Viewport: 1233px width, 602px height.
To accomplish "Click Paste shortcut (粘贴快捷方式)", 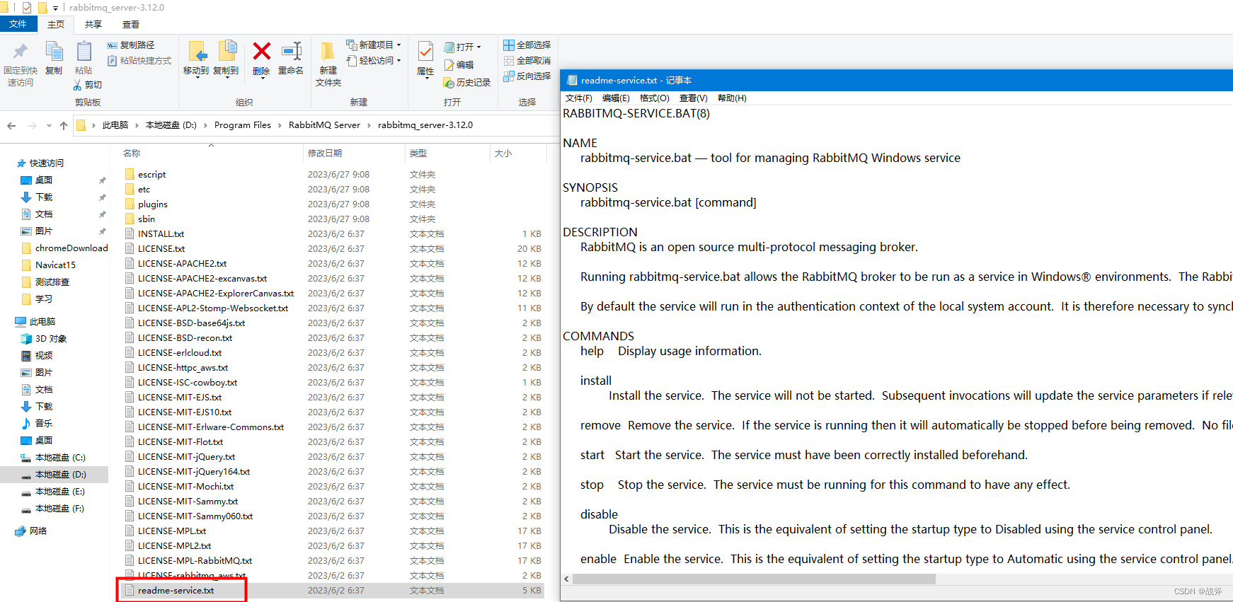I will click(139, 61).
